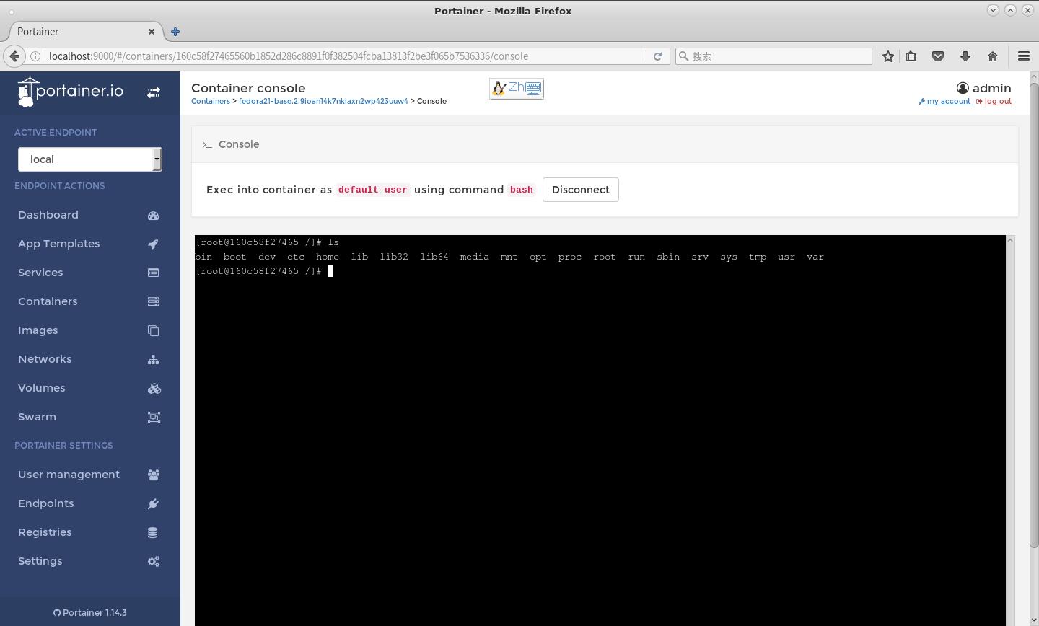Go to Firefox home page
The image size is (1039, 626).
[993, 56]
